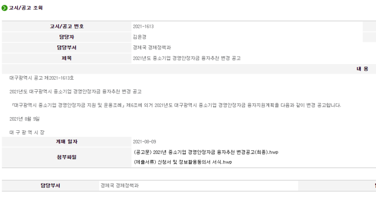The image size is (376, 210).
Task: Click the paragraph citing 운용조례 제6조
Action: [176, 105]
